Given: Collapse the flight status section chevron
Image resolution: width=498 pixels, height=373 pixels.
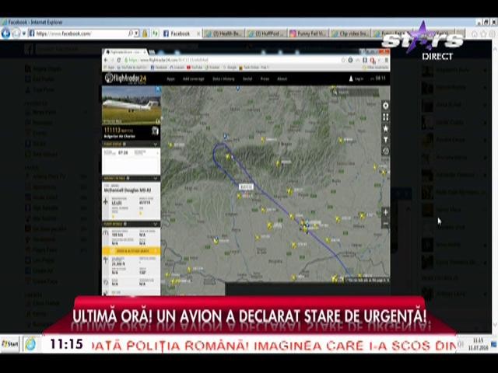Looking at the screenshot, I should pos(156,145).
